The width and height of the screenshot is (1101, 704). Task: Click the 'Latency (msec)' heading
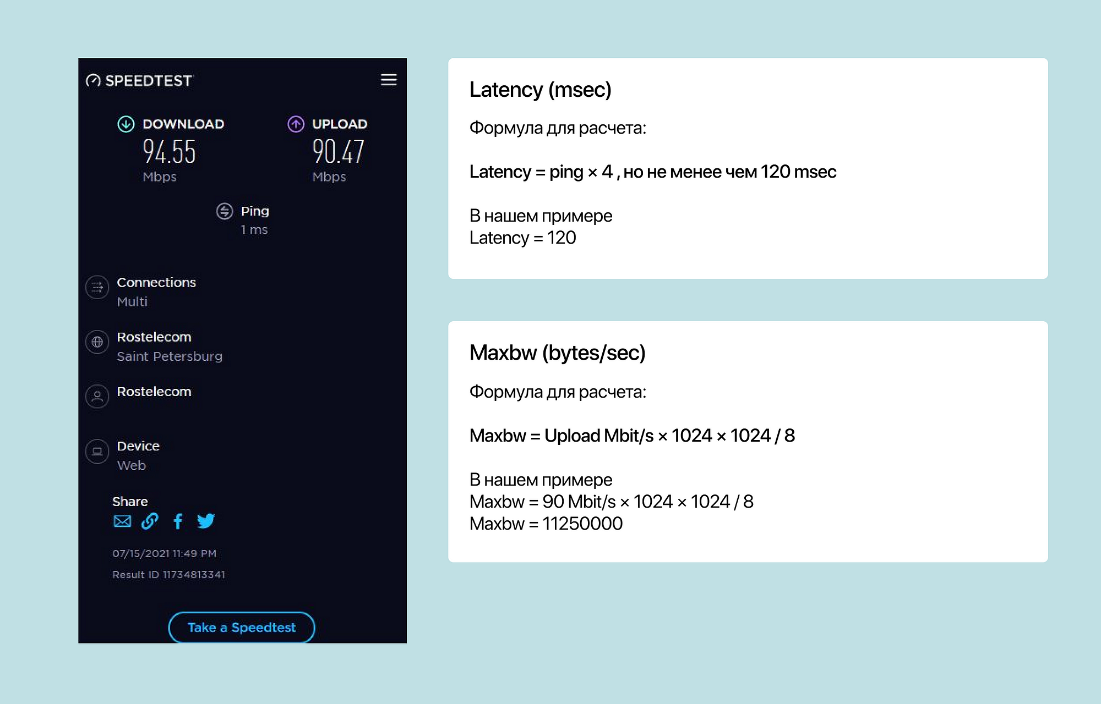tap(540, 90)
